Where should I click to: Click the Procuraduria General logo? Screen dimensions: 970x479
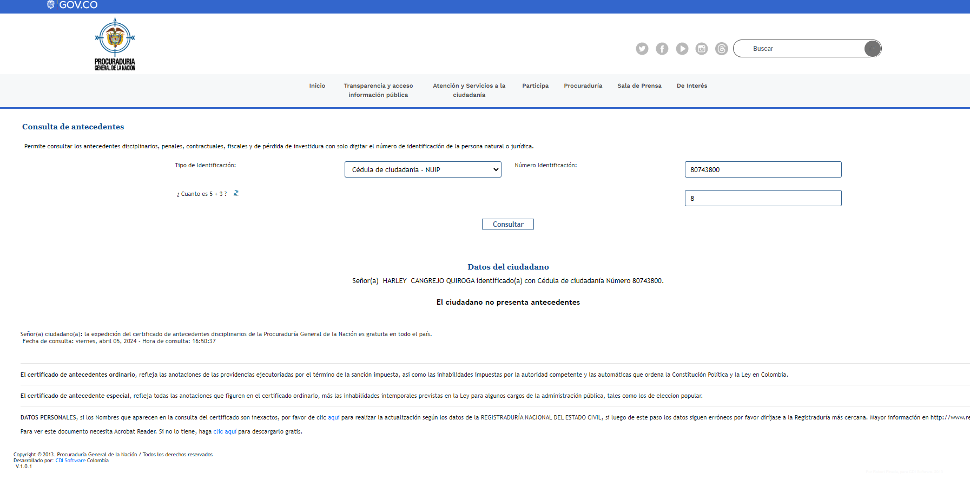click(115, 44)
